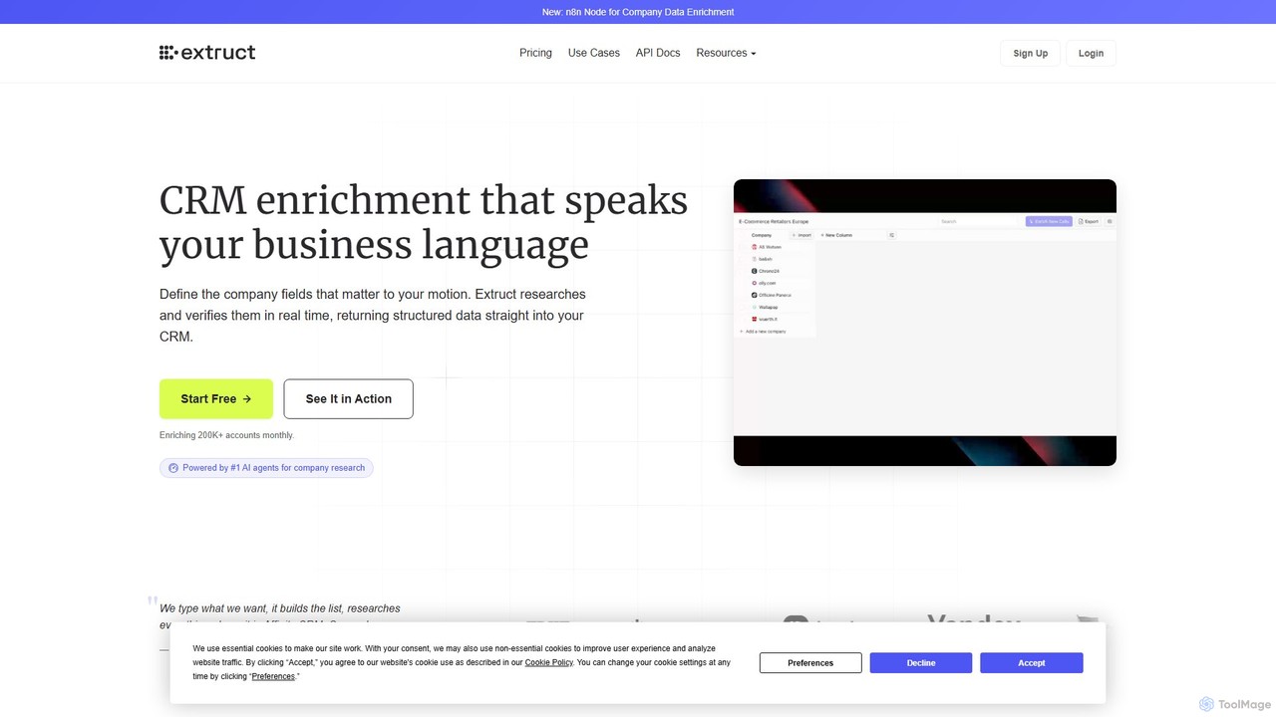Screen dimensions: 1276x717
Task: Accept cookies
Action: [1032, 662]
